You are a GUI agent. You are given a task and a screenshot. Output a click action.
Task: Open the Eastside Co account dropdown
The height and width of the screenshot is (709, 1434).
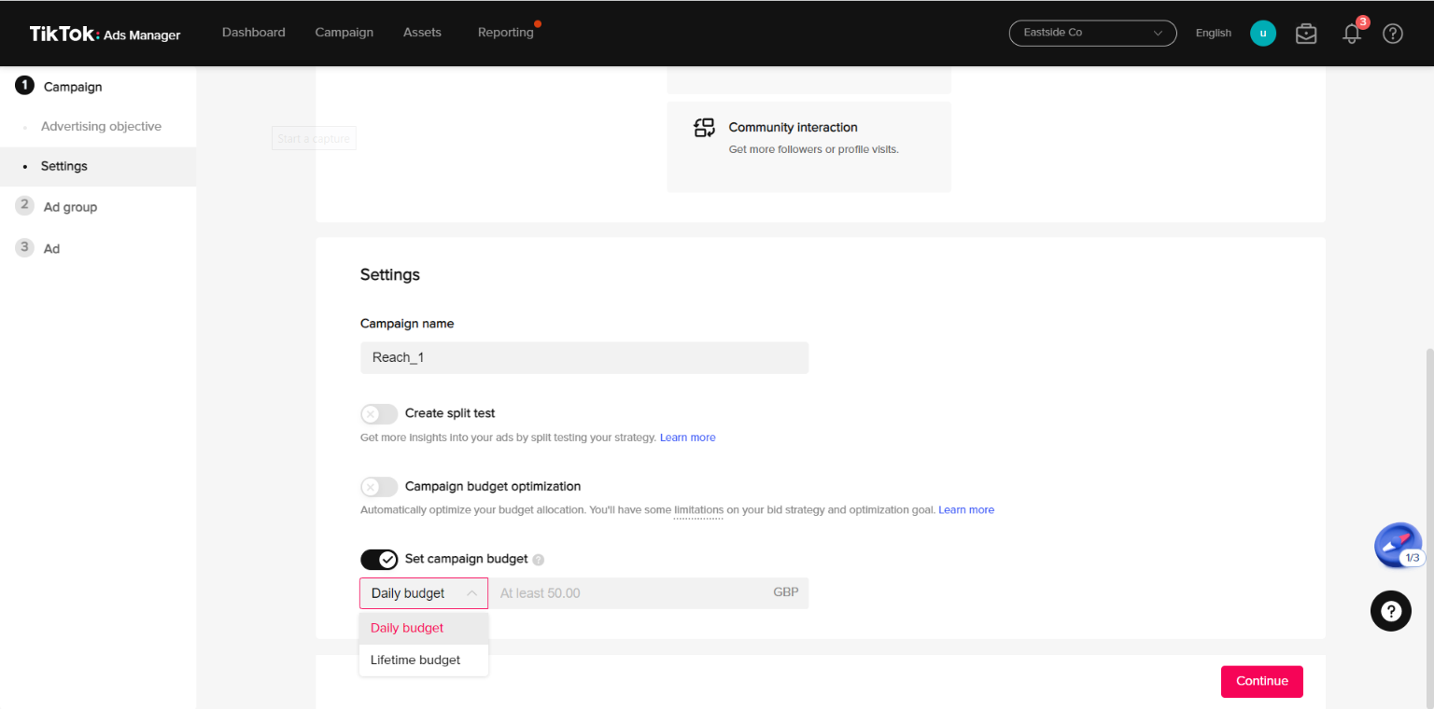click(x=1092, y=33)
